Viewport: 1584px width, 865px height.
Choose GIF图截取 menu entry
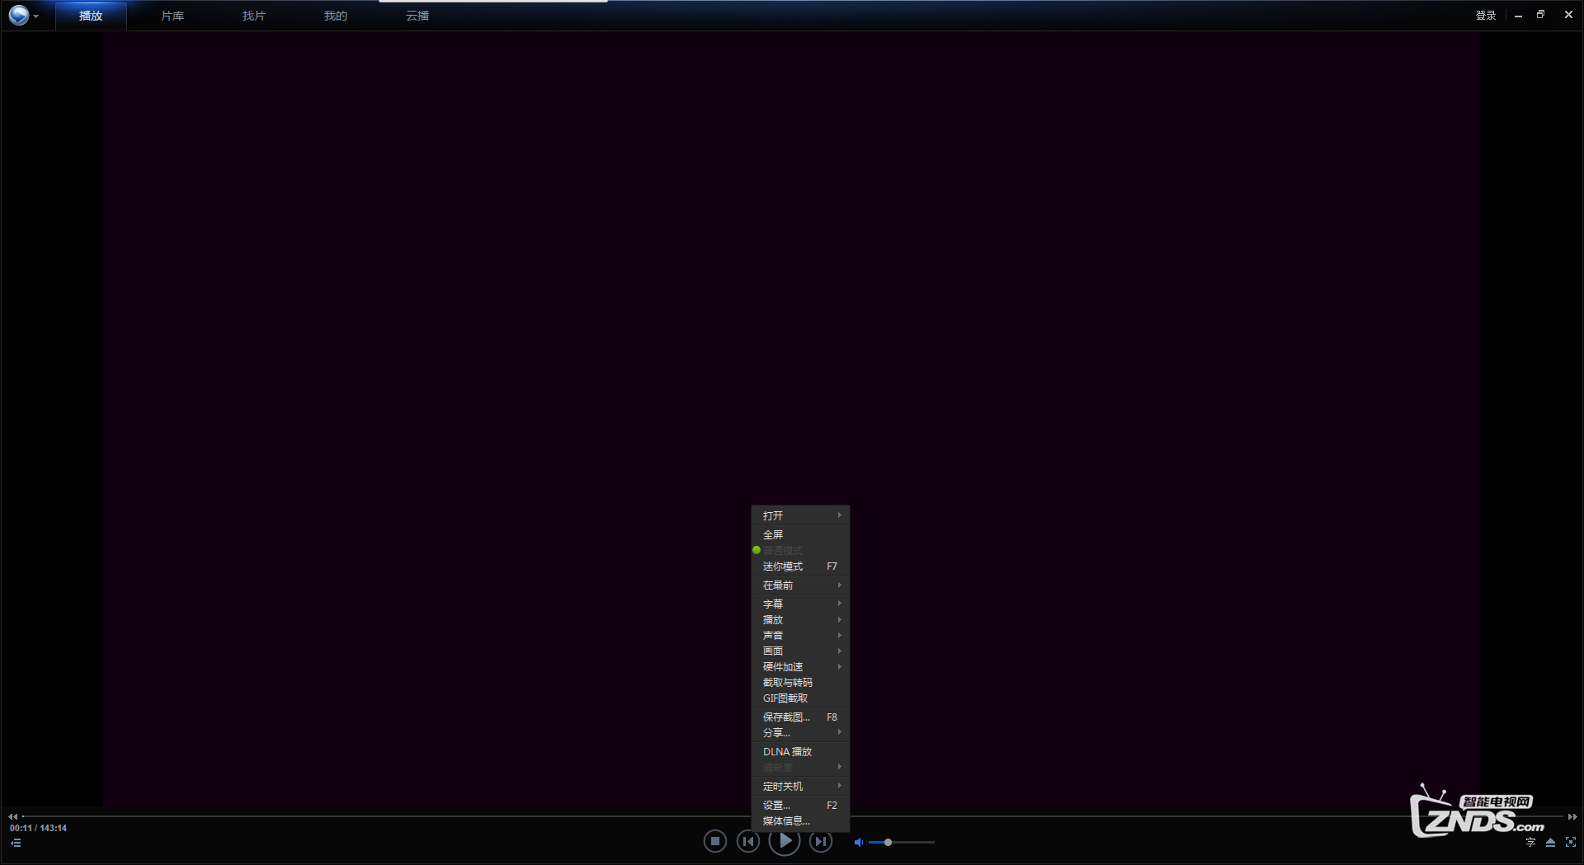[x=800, y=698]
